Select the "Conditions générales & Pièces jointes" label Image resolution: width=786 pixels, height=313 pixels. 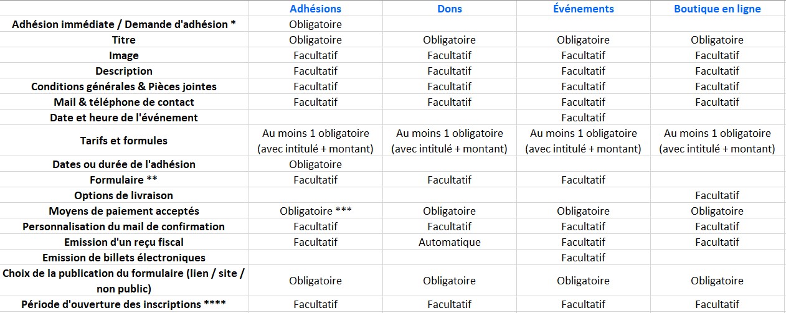point(123,86)
